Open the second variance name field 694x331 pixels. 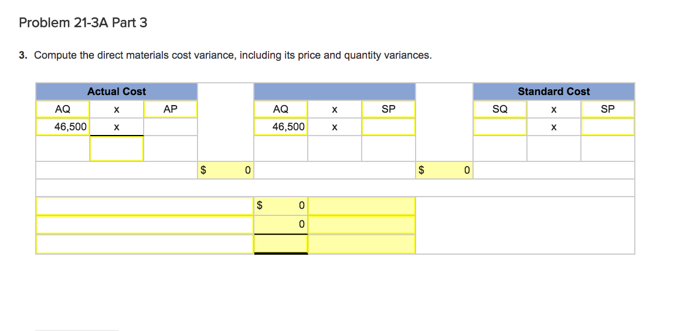pyautogui.click(x=144, y=225)
